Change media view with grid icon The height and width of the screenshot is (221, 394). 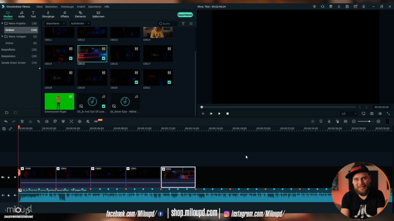coord(191,23)
